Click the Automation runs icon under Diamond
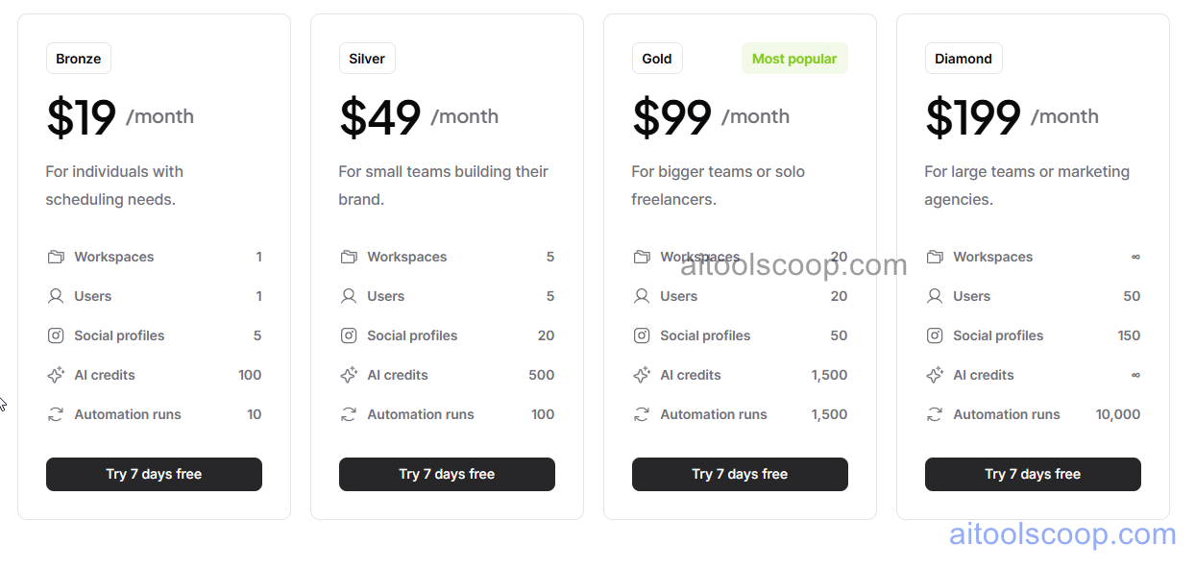Viewport: 1195px width, 570px height. 934,414
